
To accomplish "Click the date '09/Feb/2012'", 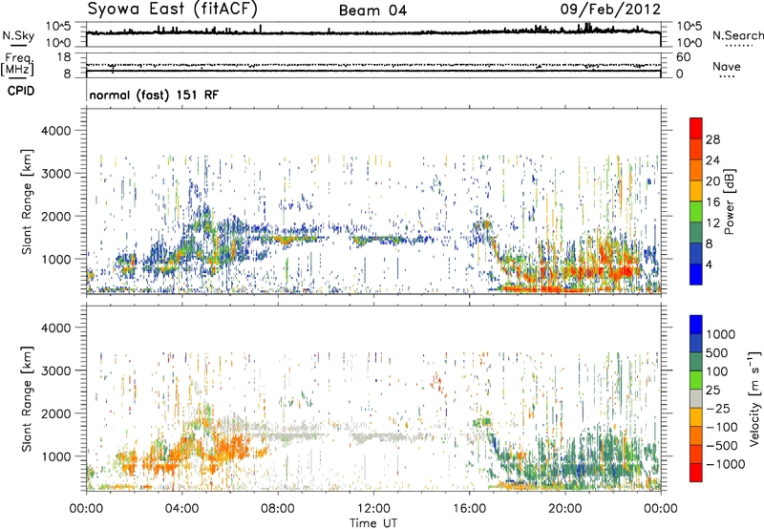I will pos(610,10).
